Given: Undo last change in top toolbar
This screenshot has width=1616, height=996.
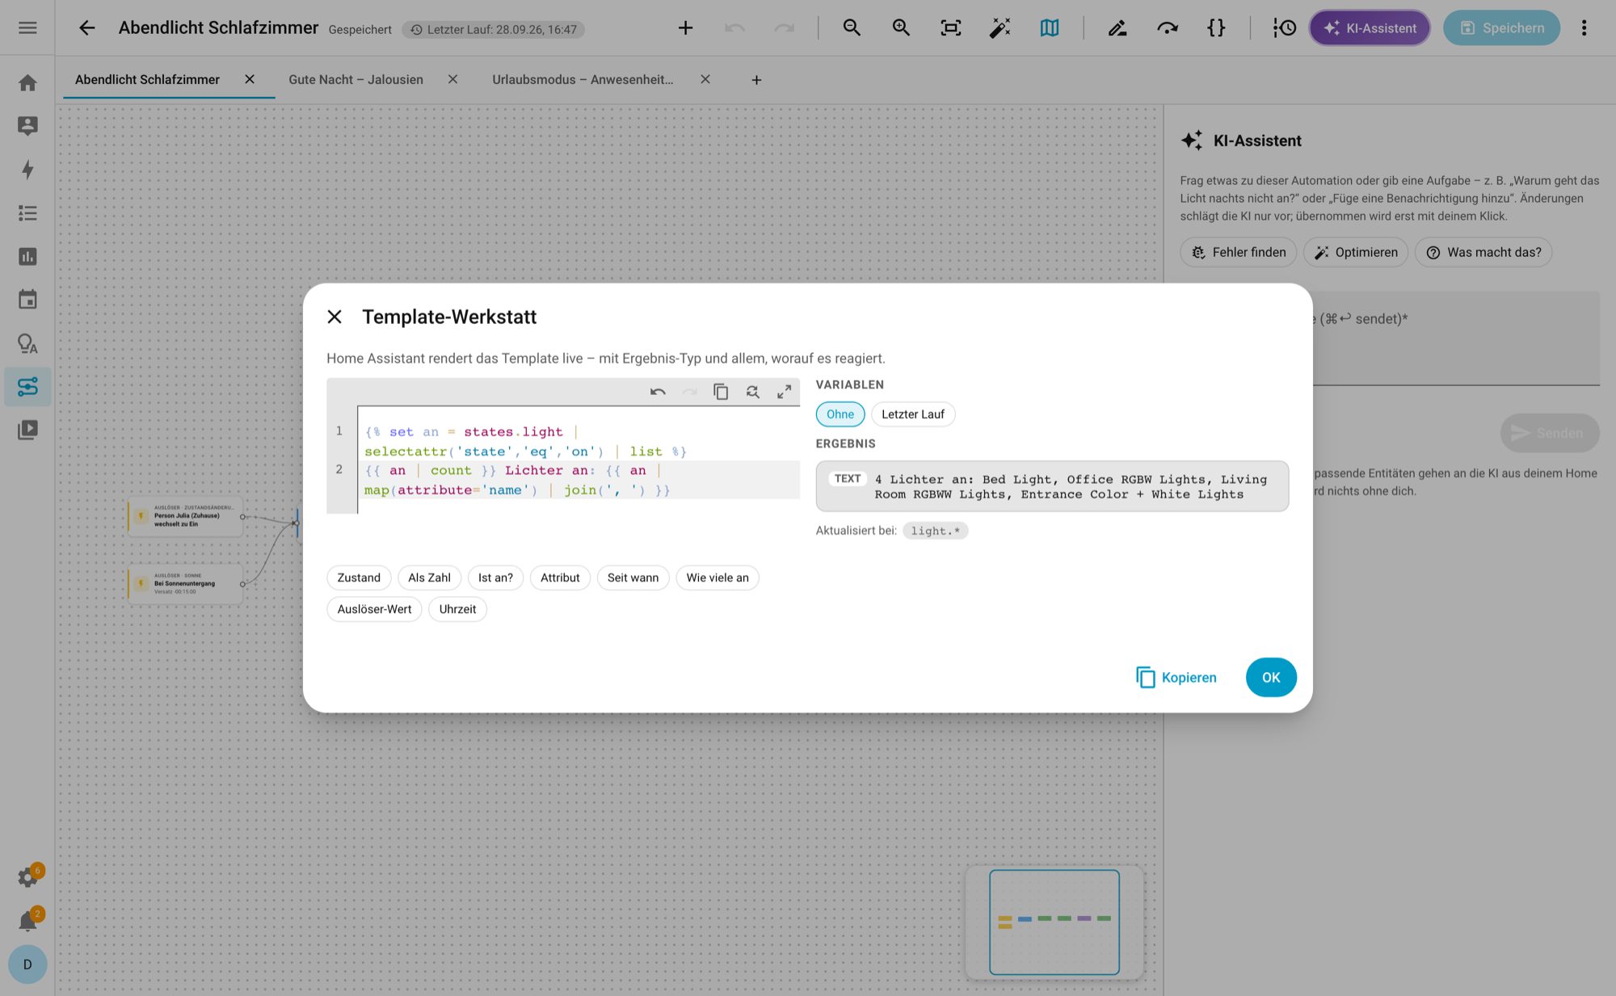Looking at the screenshot, I should 734,28.
